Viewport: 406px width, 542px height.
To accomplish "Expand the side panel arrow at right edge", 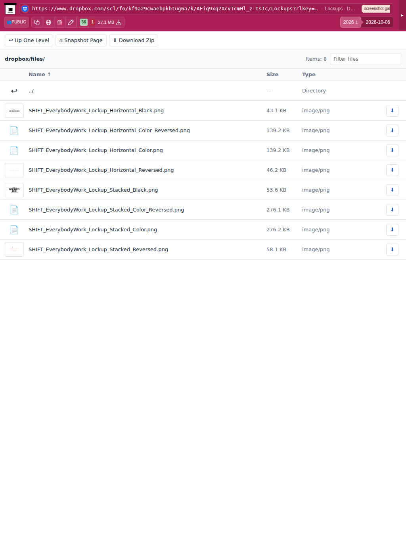I will coord(402,15).
